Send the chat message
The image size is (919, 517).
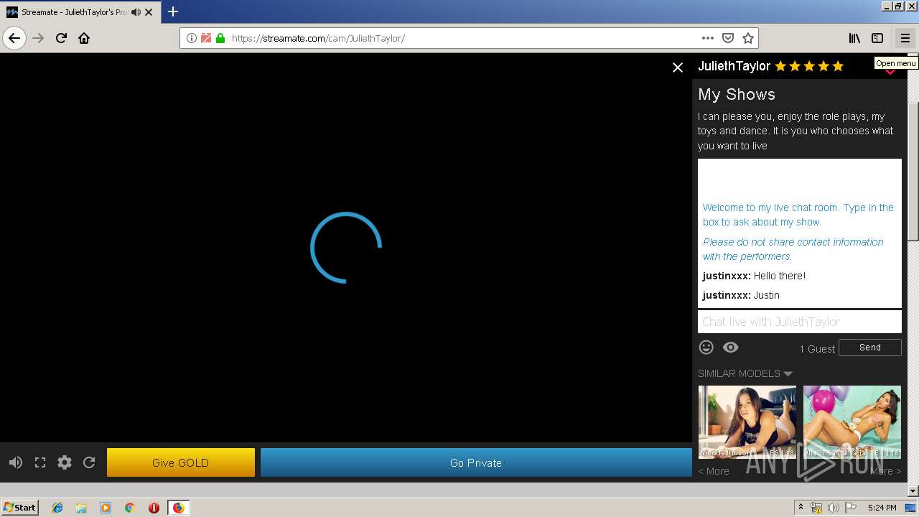[870, 348]
